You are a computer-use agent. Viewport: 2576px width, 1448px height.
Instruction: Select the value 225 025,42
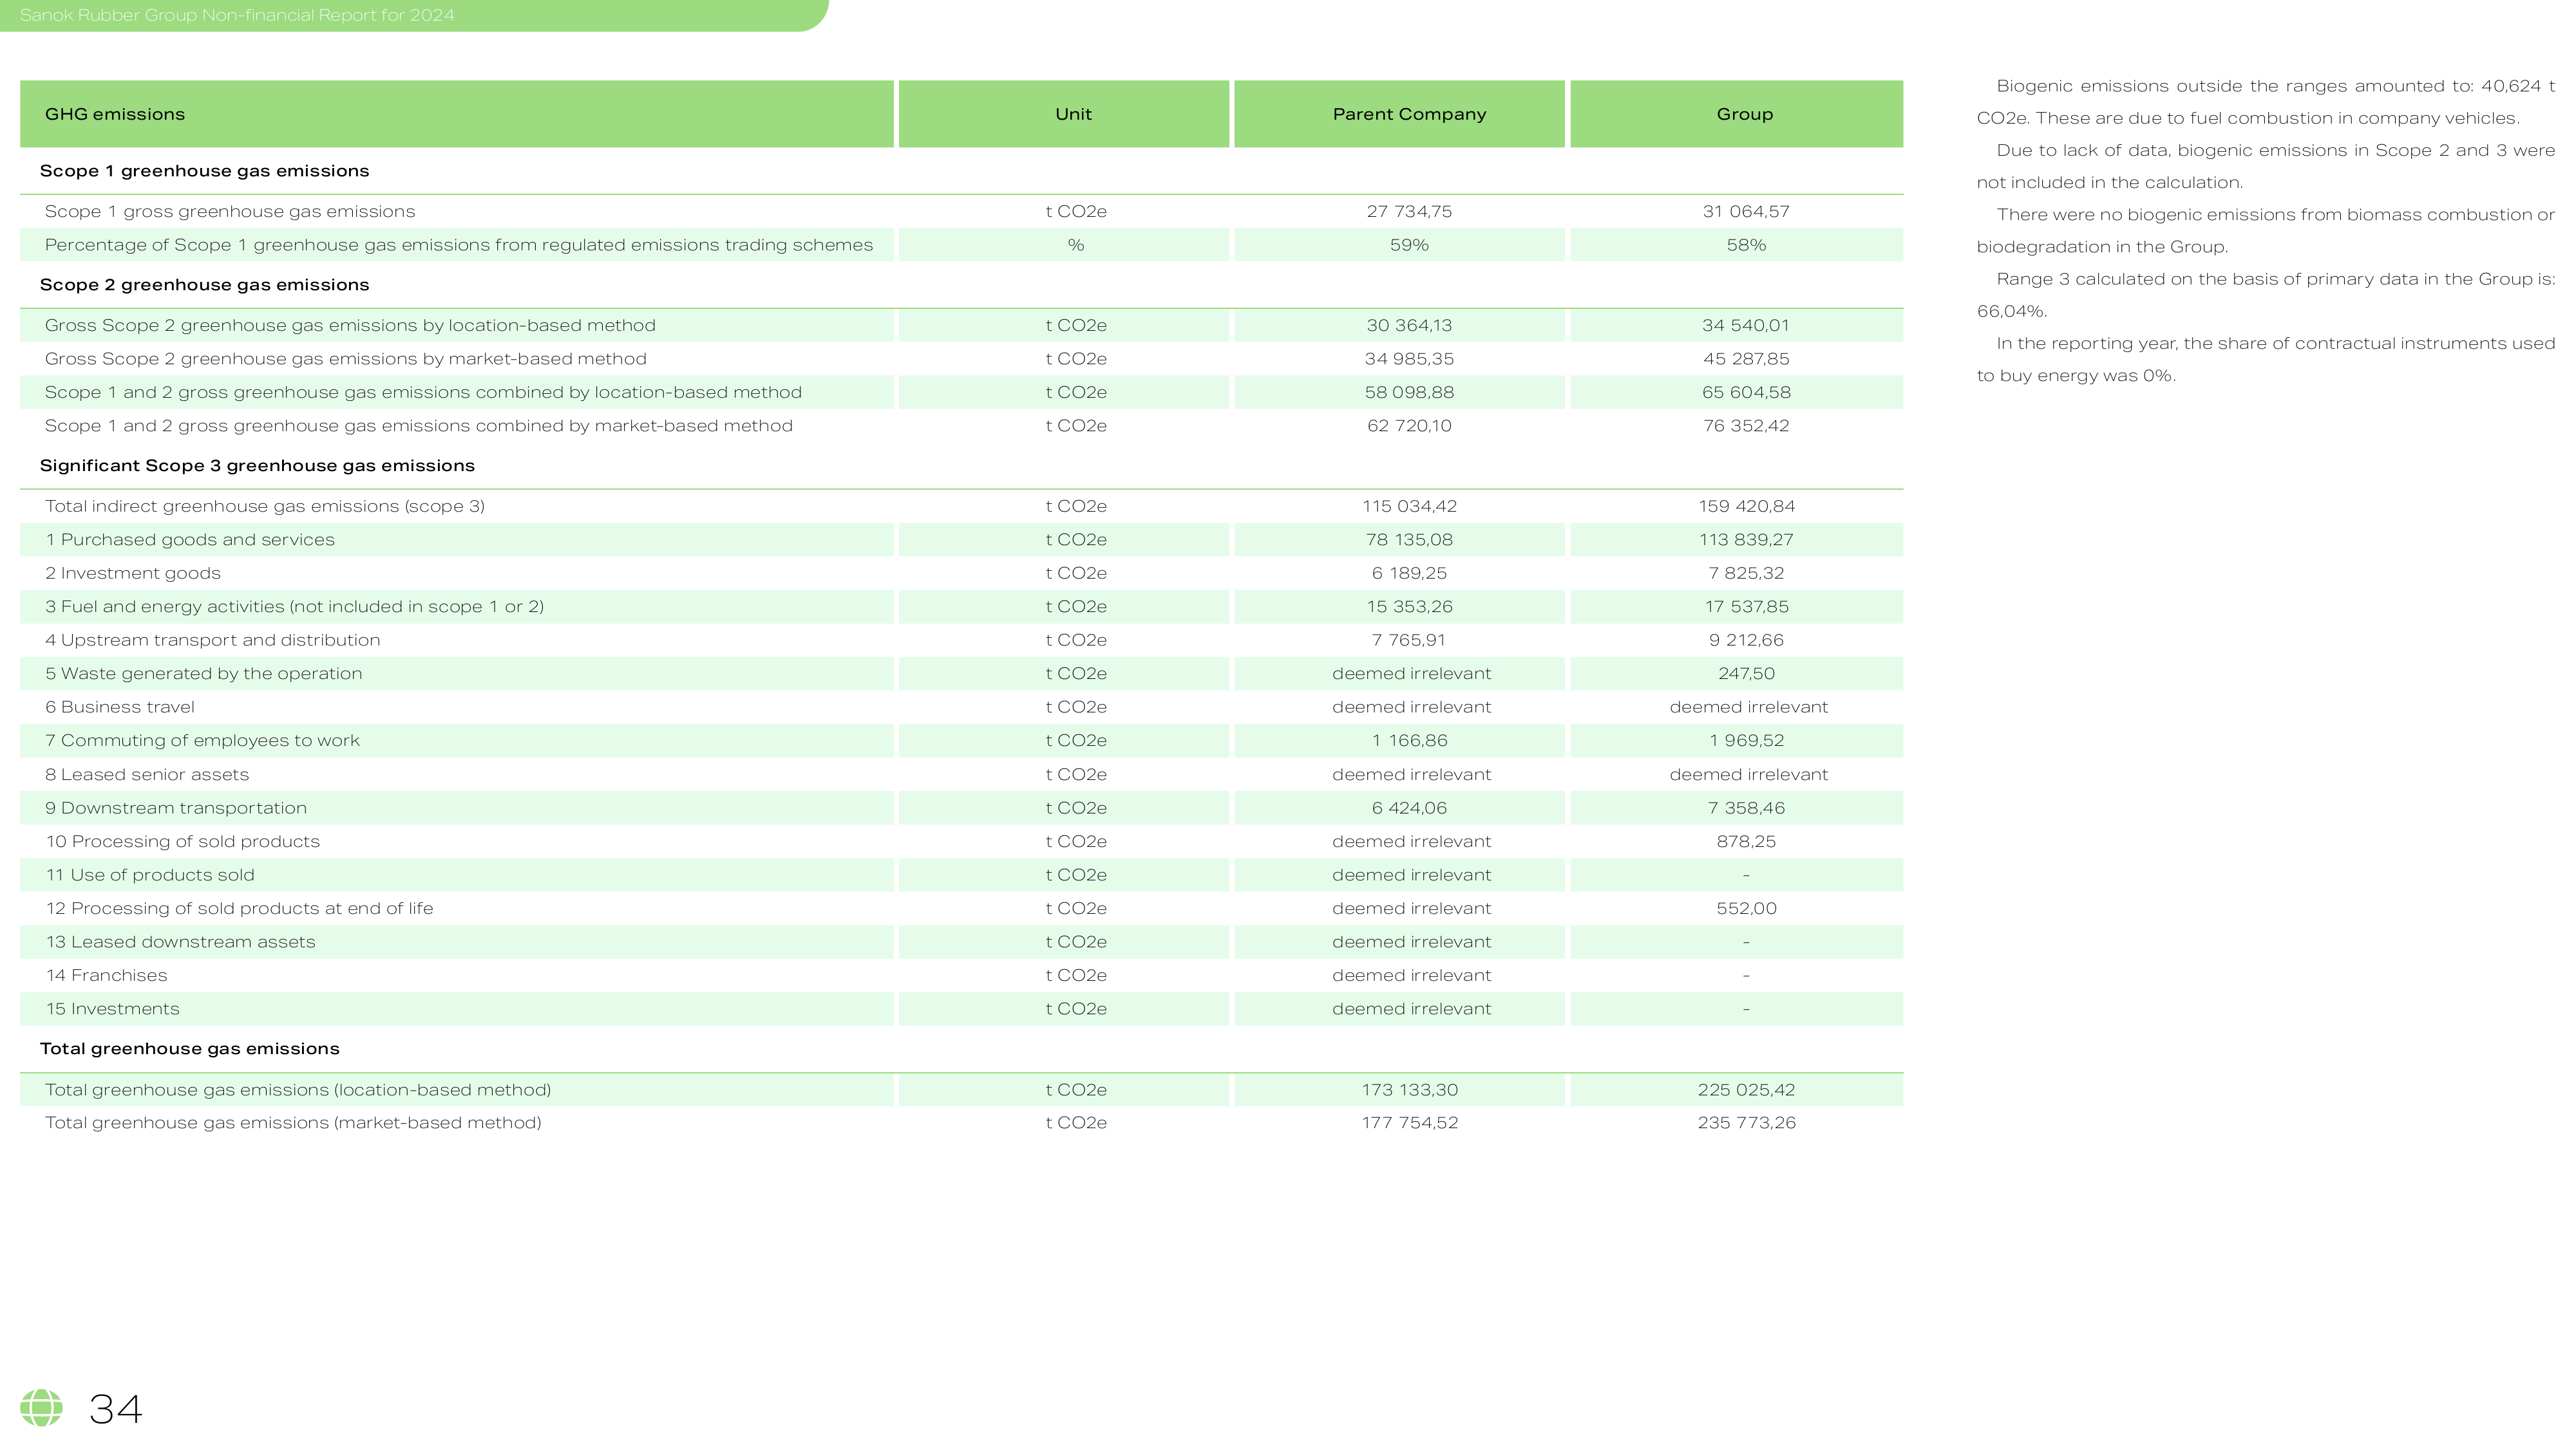(x=1746, y=1090)
